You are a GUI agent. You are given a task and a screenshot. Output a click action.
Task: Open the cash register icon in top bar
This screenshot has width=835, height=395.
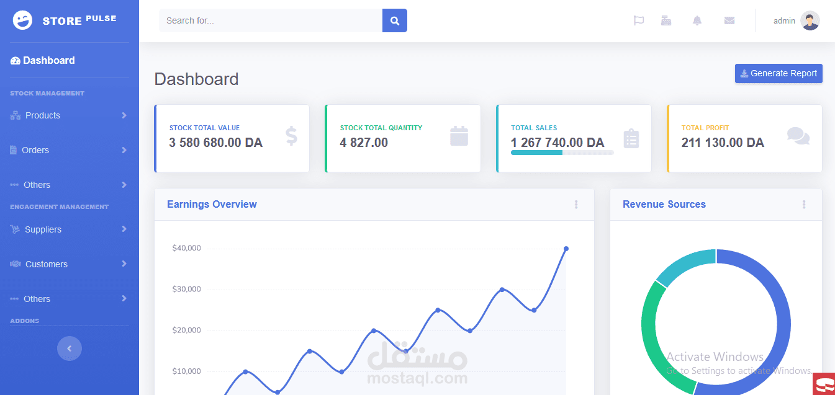tap(666, 20)
